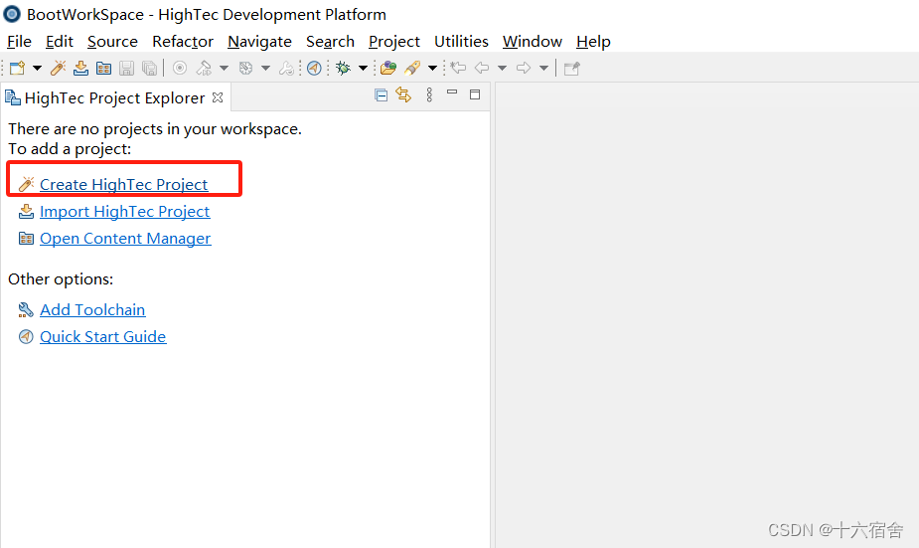Open the Debug dropdown arrow
919x548 pixels.
[x=363, y=68]
